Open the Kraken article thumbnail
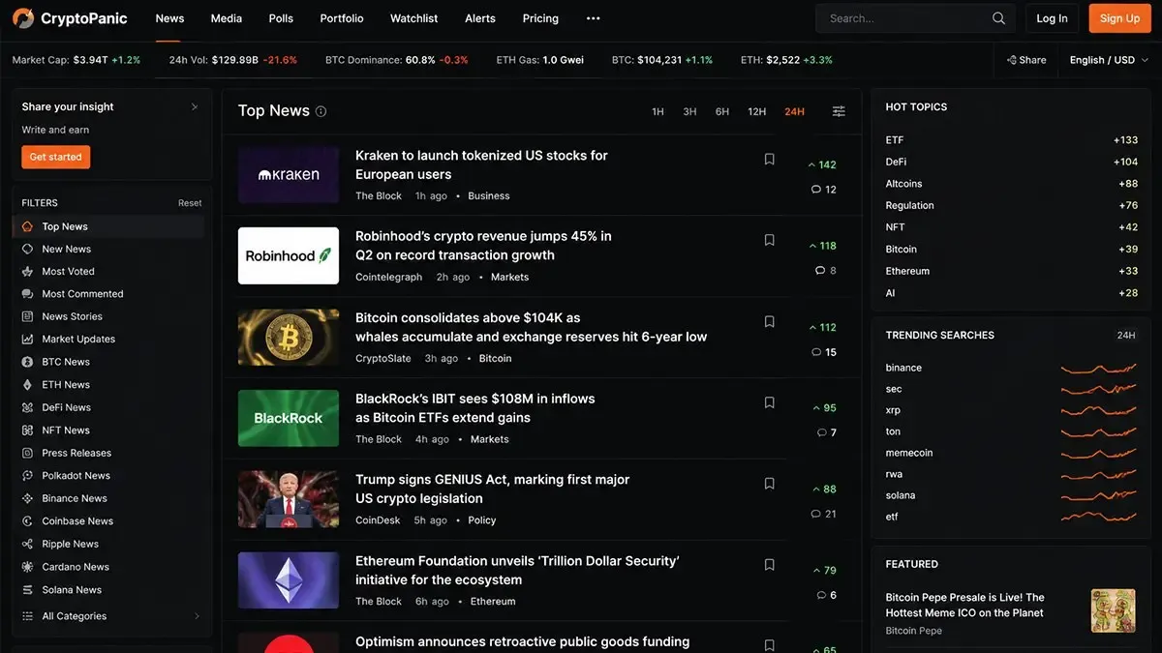1162x653 pixels. pos(289,174)
